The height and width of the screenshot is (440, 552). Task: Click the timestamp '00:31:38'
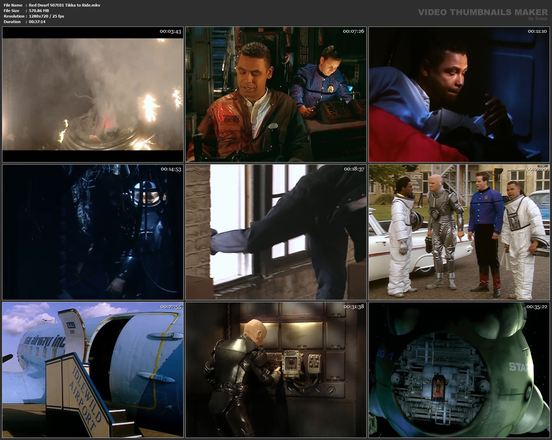(x=354, y=307)
